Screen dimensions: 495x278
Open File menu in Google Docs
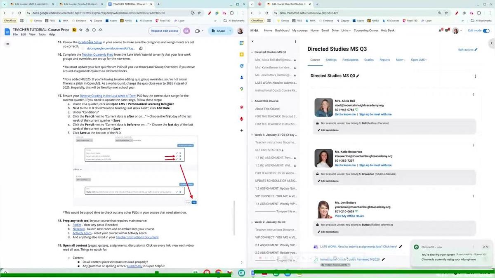click(15, 35)
